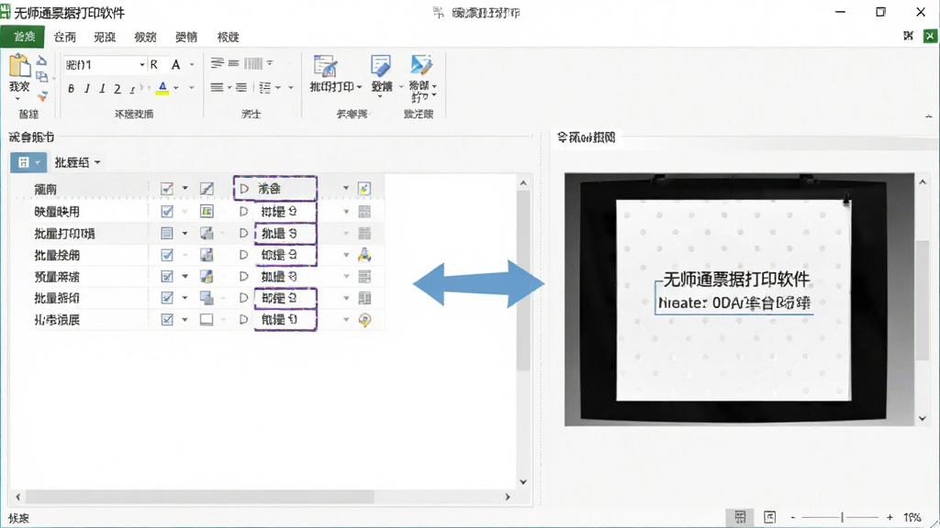Switch to the fourth ribbon tab
This screenshot has width=940, height=528.
pyautogui.click(x=145, y=37)
